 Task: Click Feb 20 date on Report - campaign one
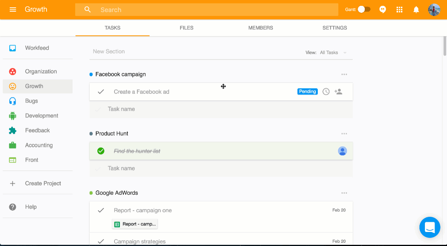click(339, 210)
